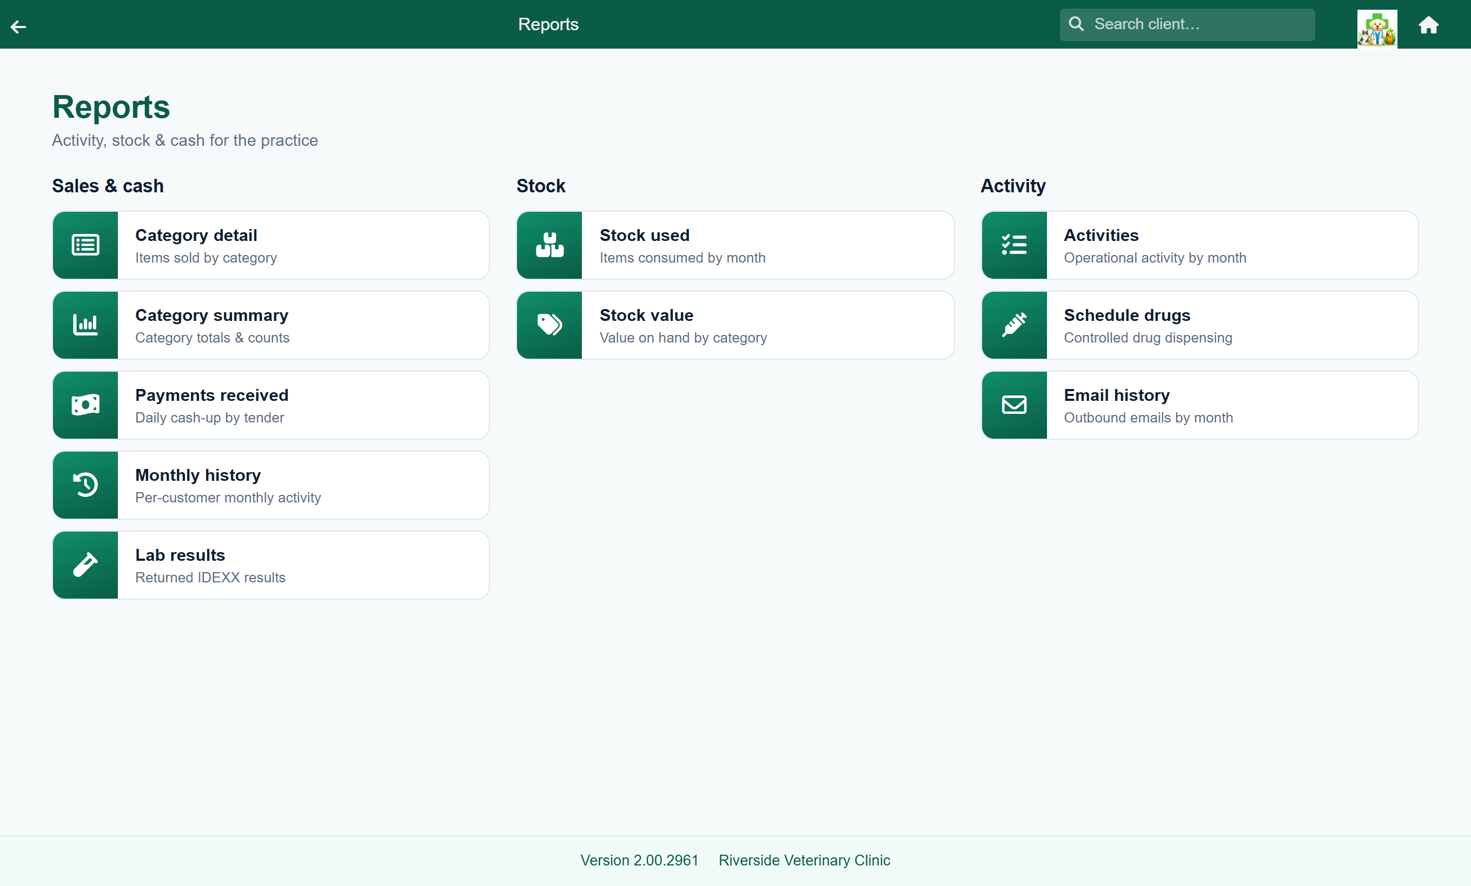This screenshot has height=886, width=1471.
Task: Open the Category summary report
Action: pyautogui.click(x=271, y=325)
